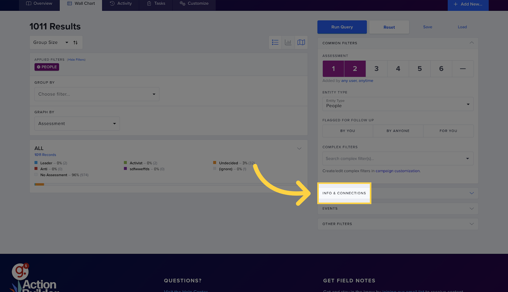Select the list view icon

275,42
